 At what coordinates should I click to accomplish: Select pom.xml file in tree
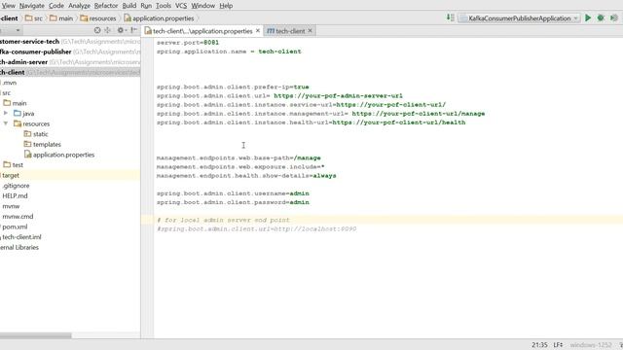(x=15, y=227)
